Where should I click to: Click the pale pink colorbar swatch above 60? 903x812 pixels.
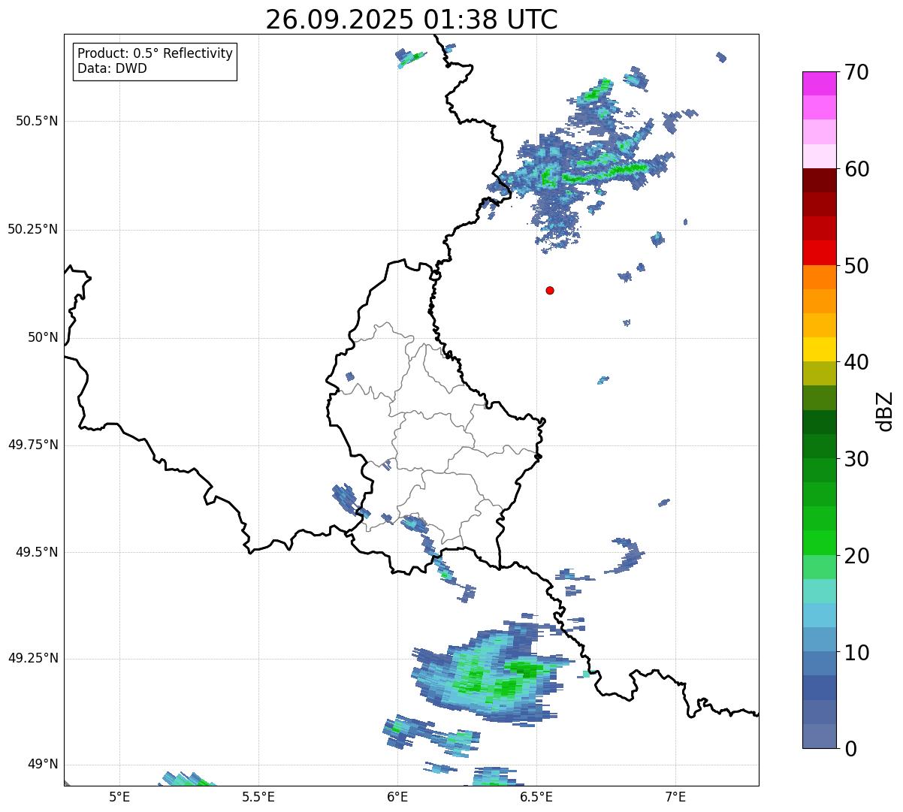tap(819, 156)
